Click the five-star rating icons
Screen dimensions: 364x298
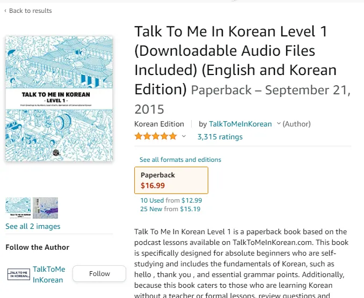156,137
